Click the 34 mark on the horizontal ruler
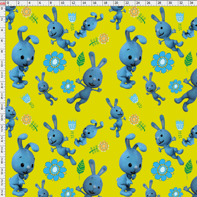 [191, 3]
